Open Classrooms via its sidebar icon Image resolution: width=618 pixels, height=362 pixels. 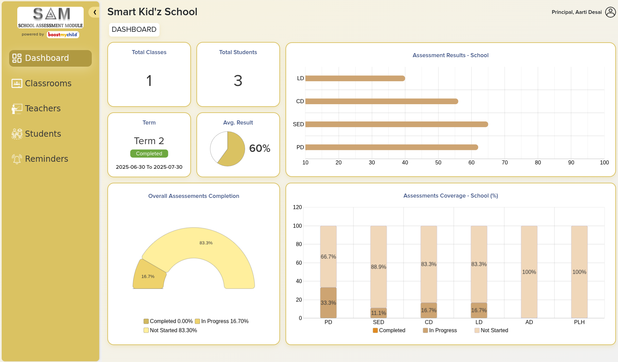16,83
